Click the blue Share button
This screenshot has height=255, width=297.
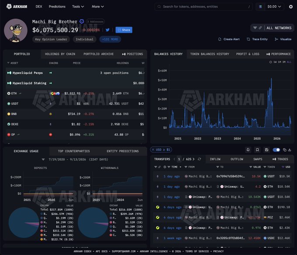pos(124,30)
